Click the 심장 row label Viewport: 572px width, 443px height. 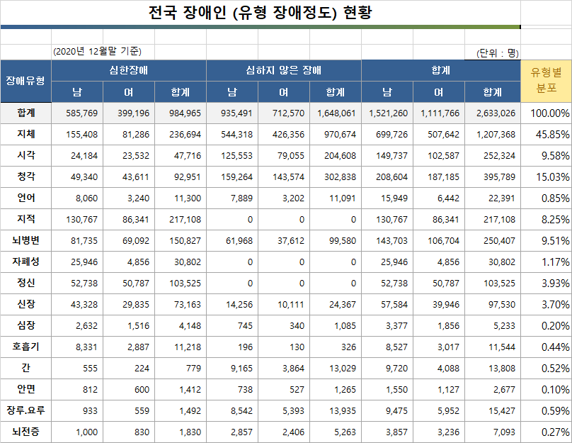pos(25,325)
